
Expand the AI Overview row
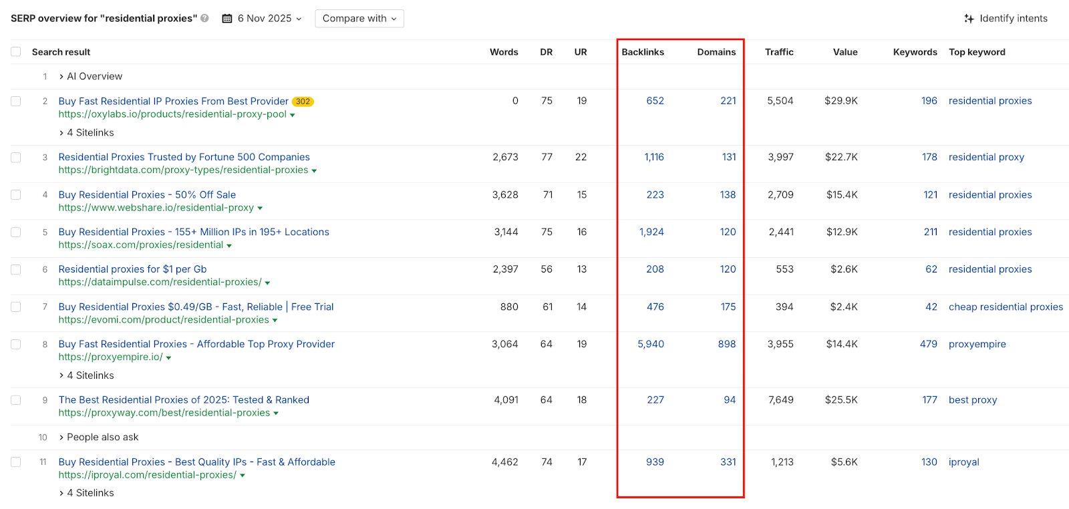coord(90,76)
